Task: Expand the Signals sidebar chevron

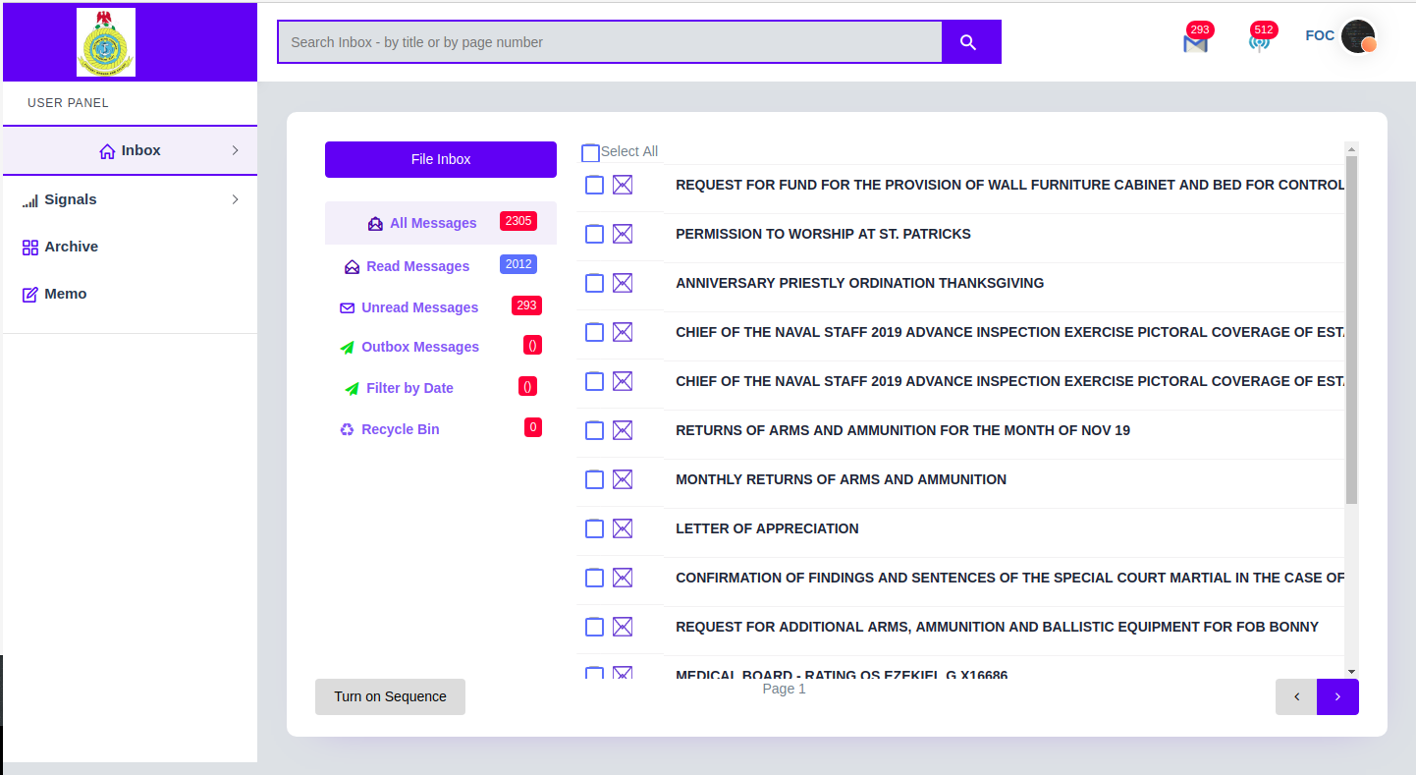Action: [x=235, y=199]
